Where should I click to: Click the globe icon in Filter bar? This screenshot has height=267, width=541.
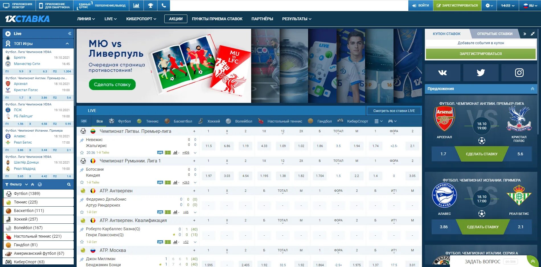(x=40, y=184)
